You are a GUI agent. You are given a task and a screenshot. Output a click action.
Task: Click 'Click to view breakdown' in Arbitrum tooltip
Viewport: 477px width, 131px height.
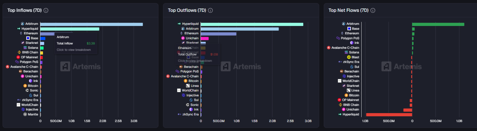pos(74,50)
